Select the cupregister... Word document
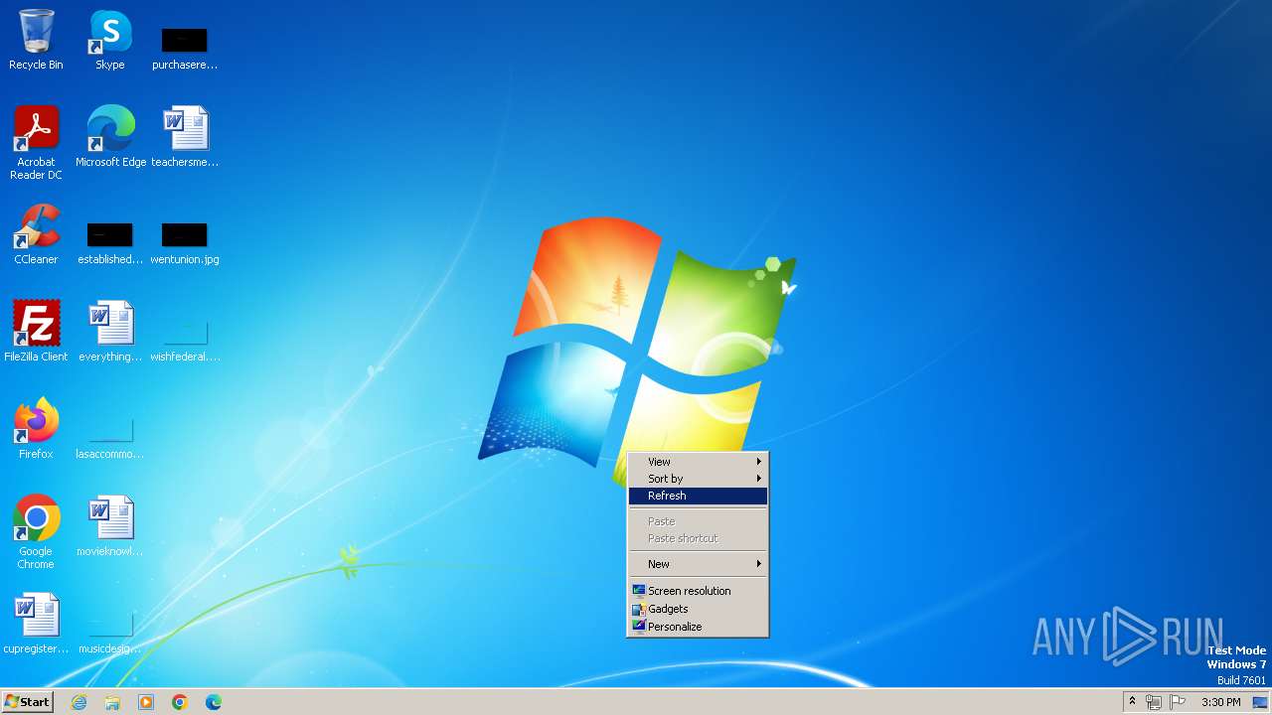Screen dimensions: 1272x715 point(36,624)
